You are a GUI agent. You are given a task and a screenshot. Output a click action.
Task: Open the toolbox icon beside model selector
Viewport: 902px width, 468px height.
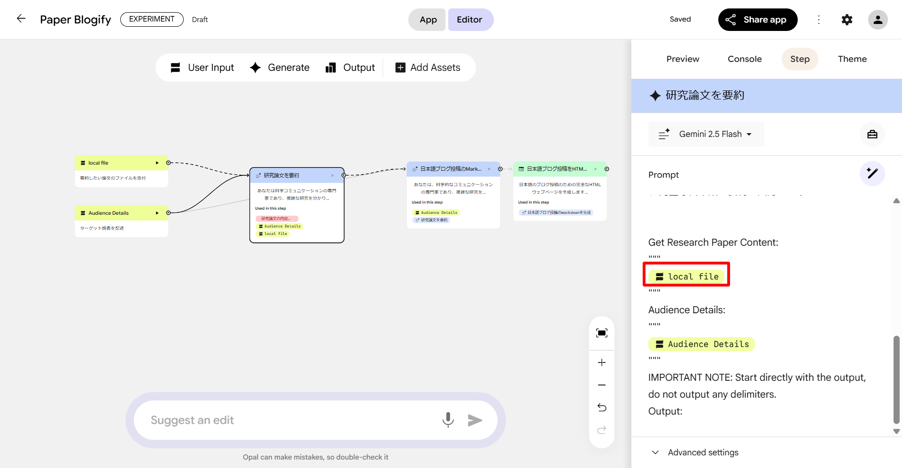tap(872, 135)
